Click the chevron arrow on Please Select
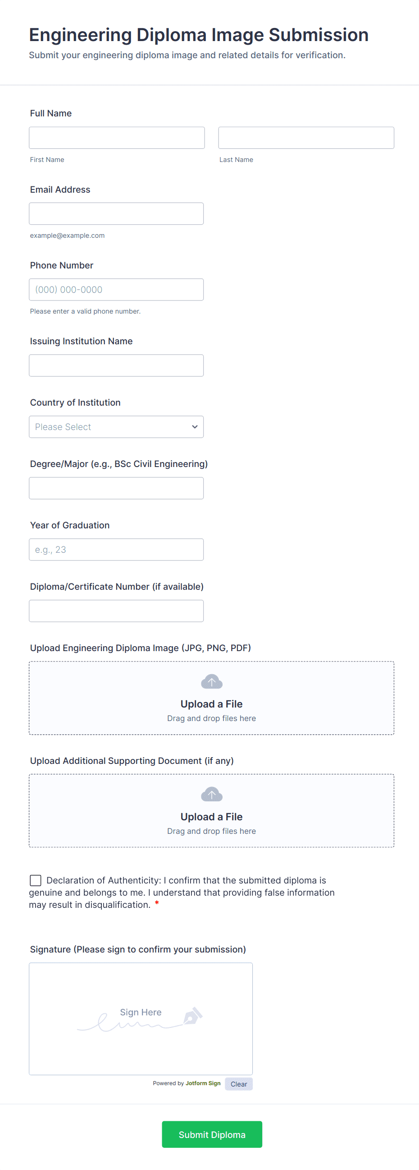Screen dimensions: 419x1170 195,427
